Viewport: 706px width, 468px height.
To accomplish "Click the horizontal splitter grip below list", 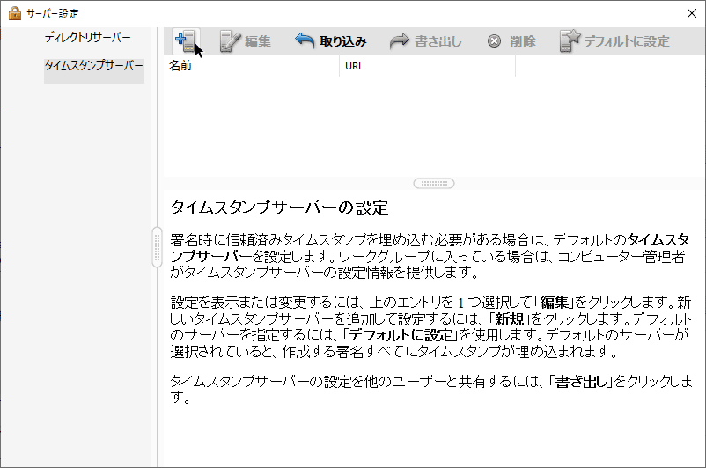I will [x=433, y=183].
